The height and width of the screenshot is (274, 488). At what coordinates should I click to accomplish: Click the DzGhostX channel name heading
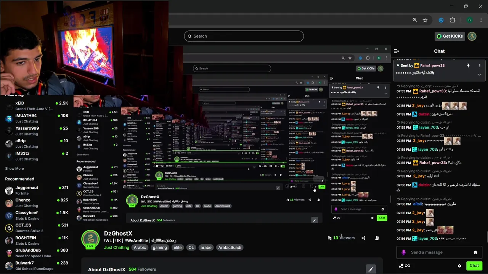(118, 233)
